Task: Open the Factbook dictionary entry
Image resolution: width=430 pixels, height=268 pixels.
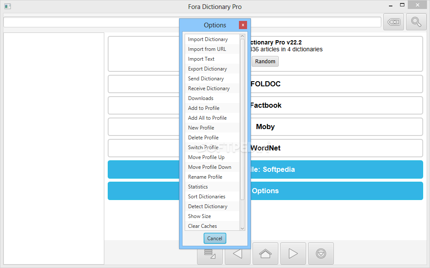Action: click(265, 105)
